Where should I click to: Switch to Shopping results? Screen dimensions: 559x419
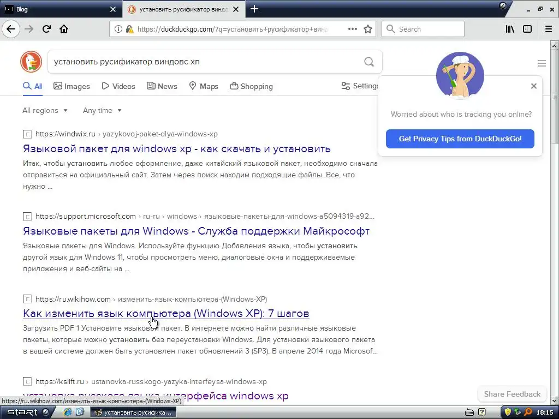(251, 86)
